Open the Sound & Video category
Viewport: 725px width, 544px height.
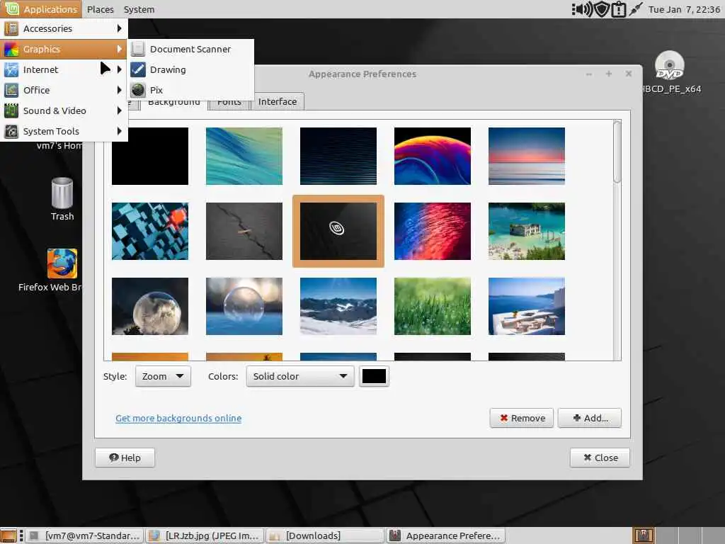point(64,110)
